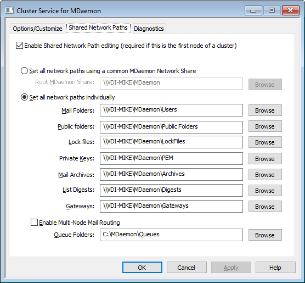Browse for the Mail Folders path
The width and height of the screenshot is (305, 283).
tap(265, 110)
